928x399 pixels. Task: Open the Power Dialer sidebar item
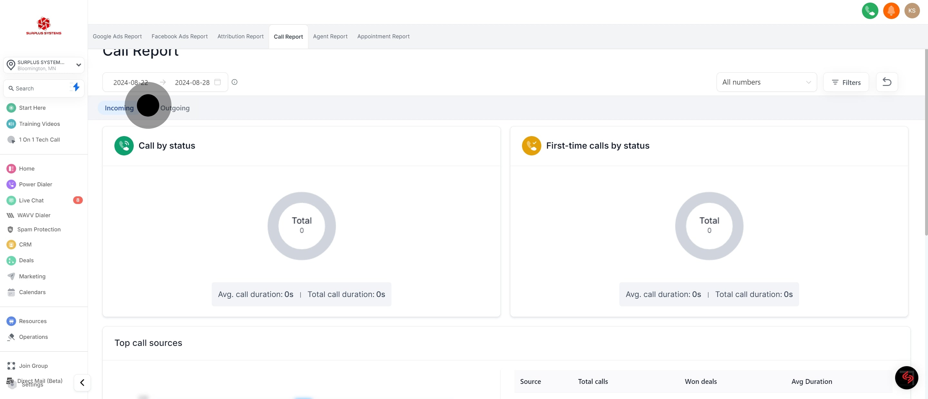(x=35, y=184)
